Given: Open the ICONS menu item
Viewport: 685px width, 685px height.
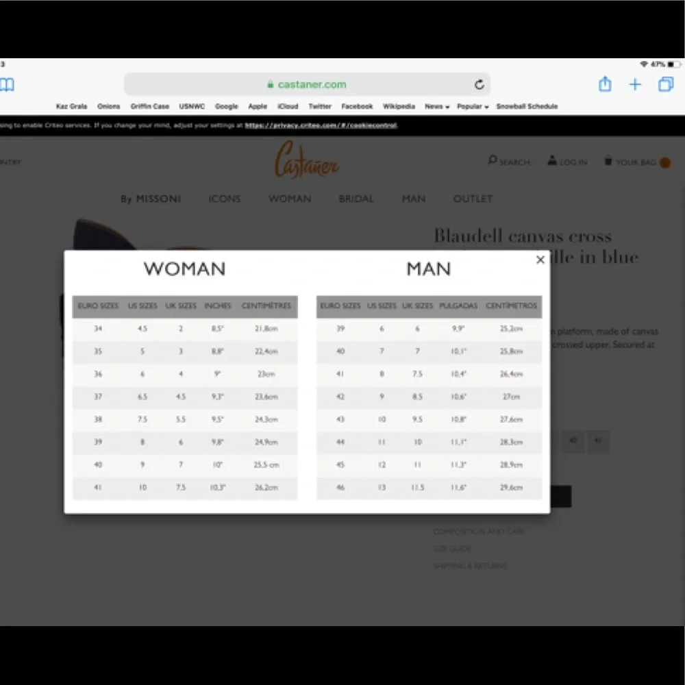Looking at the screenshot, I should [225, 199].
